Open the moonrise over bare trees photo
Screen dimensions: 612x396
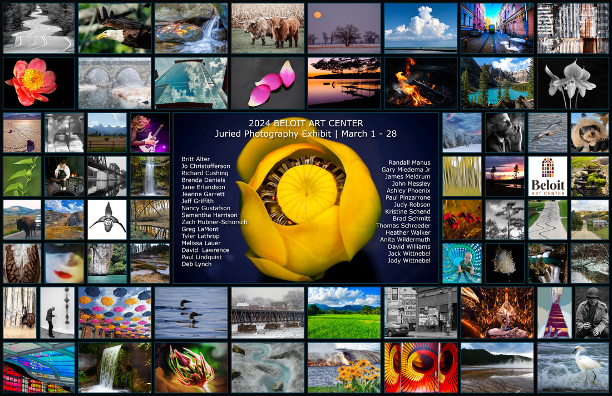[344, 28]
